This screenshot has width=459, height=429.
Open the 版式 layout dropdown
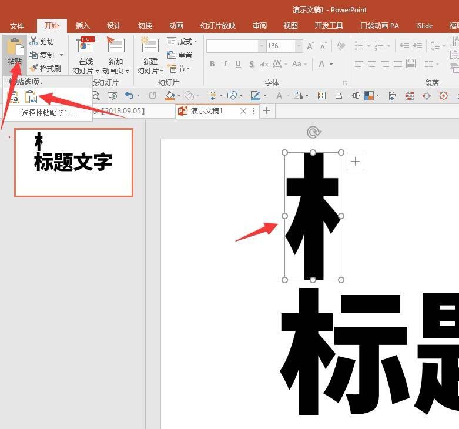click(182, 42)
